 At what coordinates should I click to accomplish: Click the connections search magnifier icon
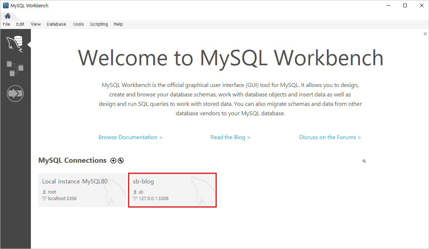coord(364,161)
